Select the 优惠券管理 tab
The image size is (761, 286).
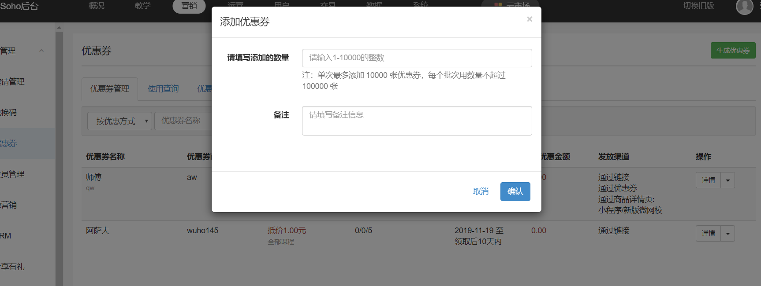point(110,89)
